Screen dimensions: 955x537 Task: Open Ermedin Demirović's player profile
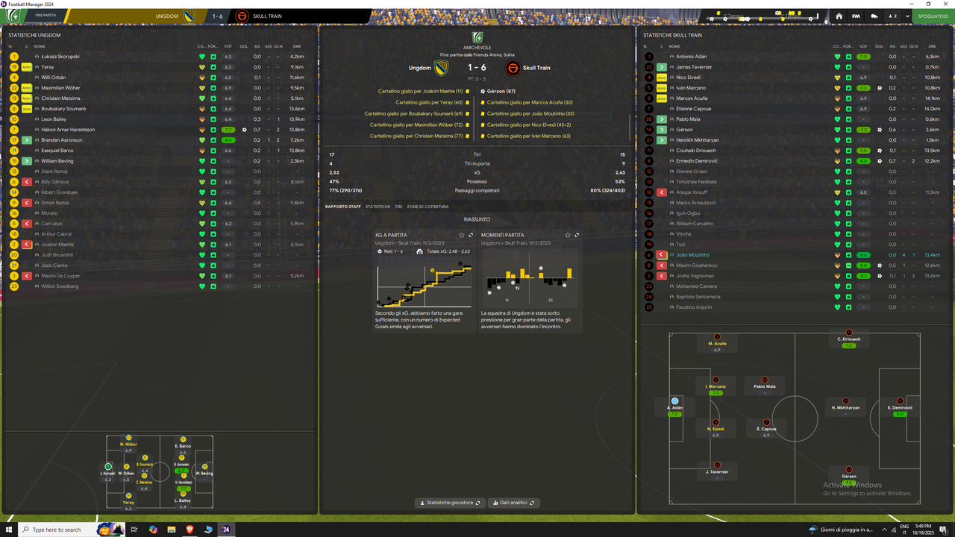point(697,161)
